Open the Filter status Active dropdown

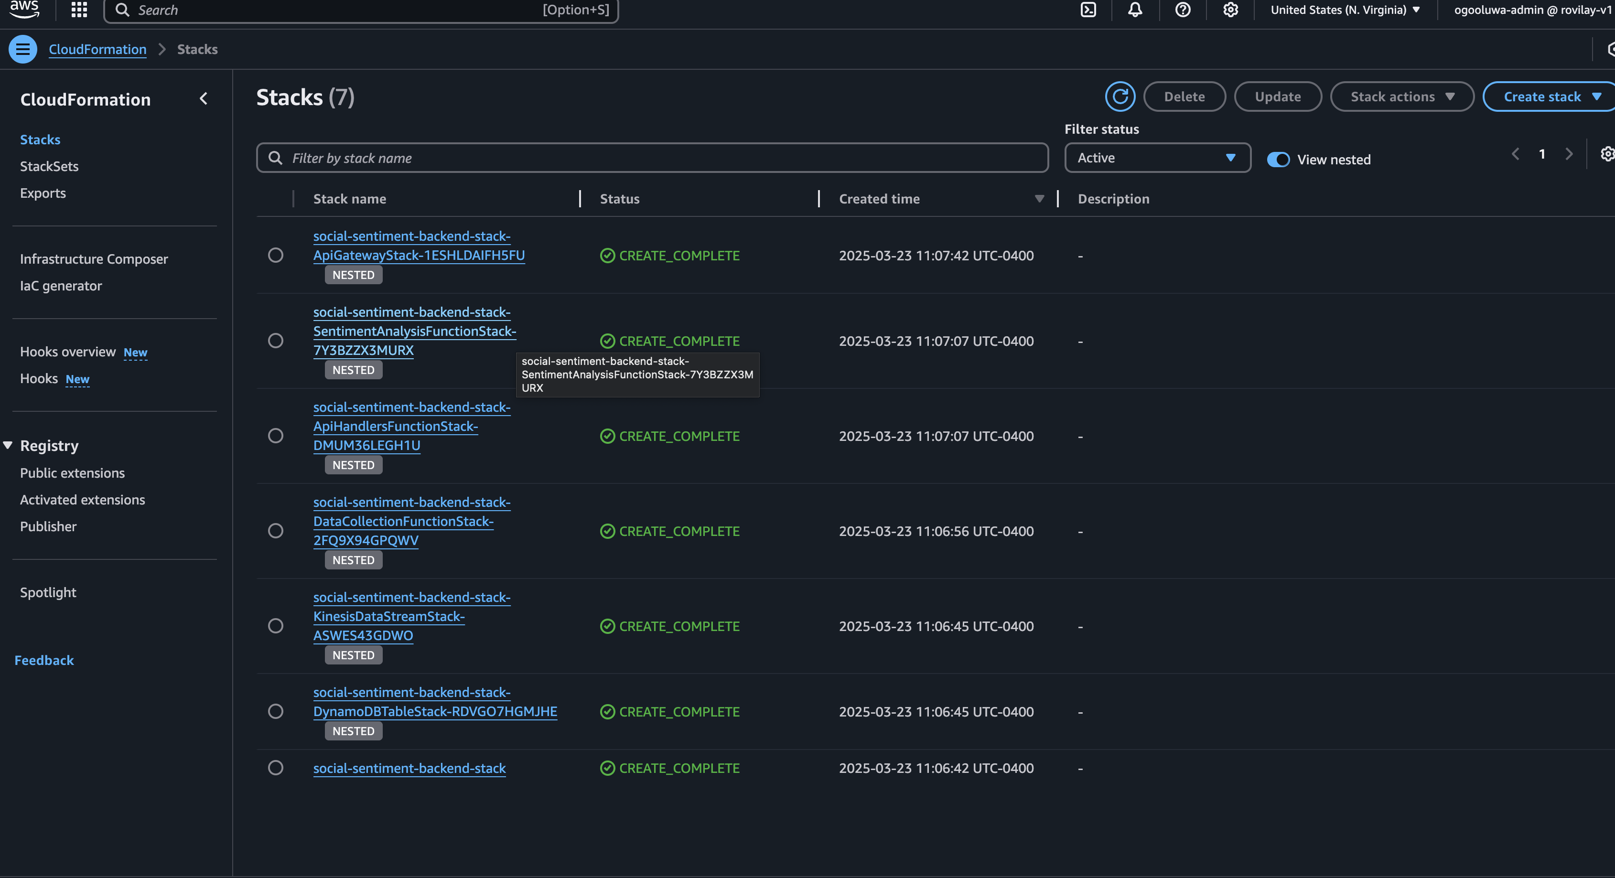tap(1157, 158)
